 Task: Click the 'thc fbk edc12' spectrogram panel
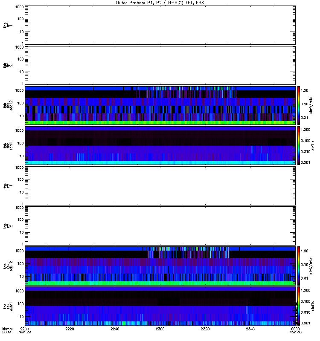point(160,266)
